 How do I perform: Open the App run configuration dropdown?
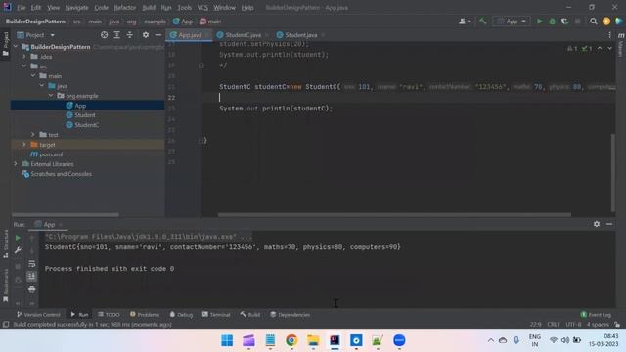click(512, 22)
